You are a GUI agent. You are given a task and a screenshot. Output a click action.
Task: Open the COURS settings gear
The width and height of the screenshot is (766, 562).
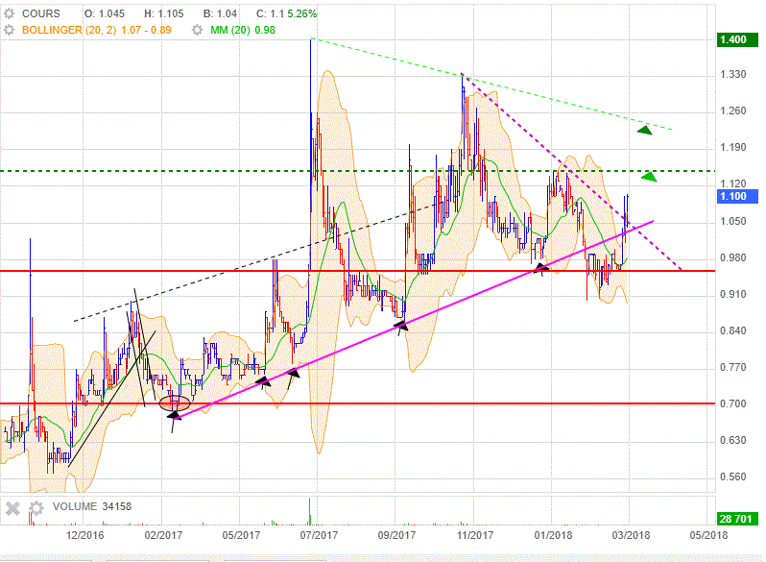(10, 13)
